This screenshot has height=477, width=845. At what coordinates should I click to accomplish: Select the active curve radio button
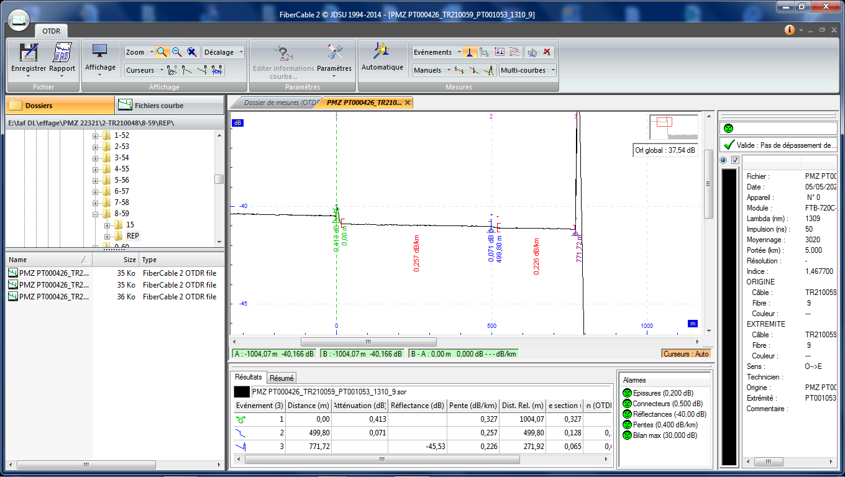point(724,161)
